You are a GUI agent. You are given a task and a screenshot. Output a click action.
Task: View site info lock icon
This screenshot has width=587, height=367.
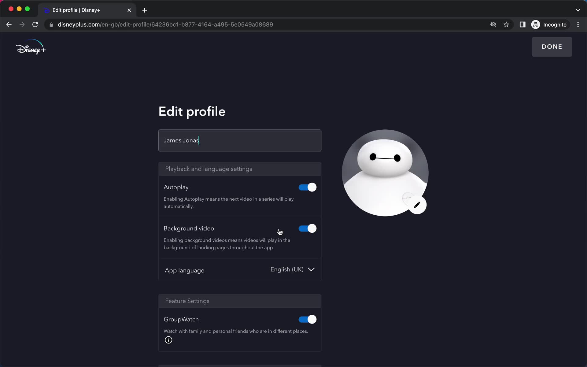coord(51,24)
